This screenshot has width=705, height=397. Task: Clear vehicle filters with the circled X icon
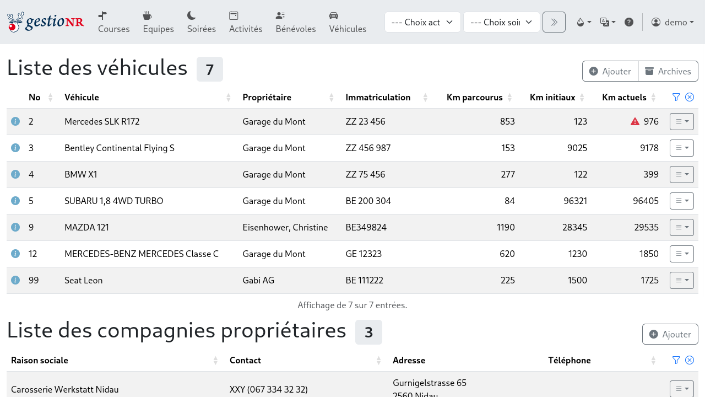pos(689,96)
